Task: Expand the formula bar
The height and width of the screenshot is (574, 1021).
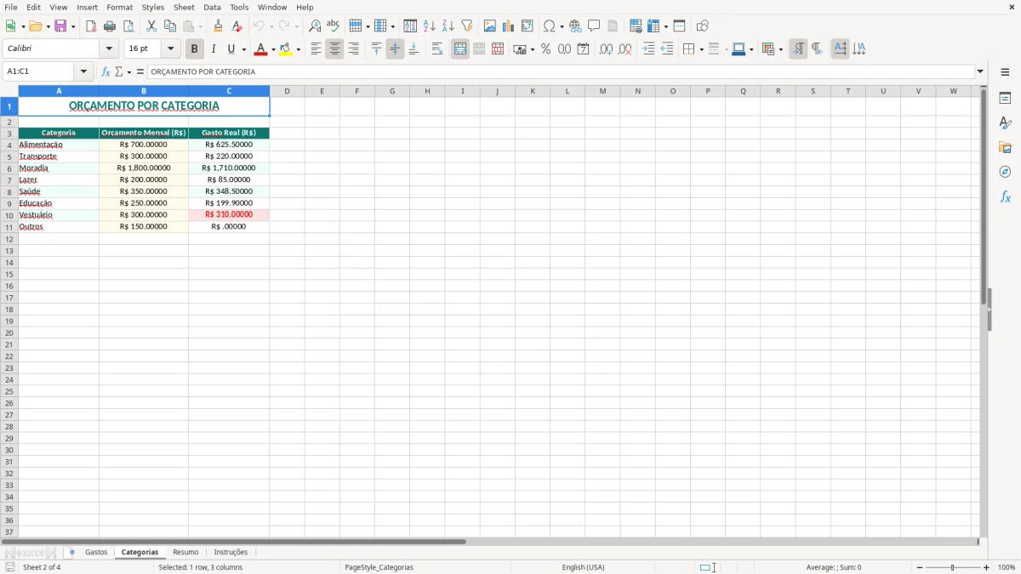Action: (x=980, y=71)
